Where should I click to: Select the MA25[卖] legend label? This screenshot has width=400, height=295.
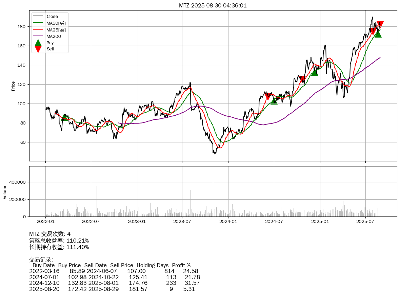tap(56, 30)
